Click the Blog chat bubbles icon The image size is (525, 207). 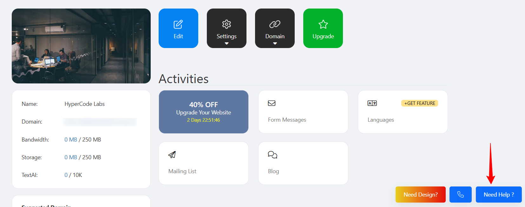point(272,155)
